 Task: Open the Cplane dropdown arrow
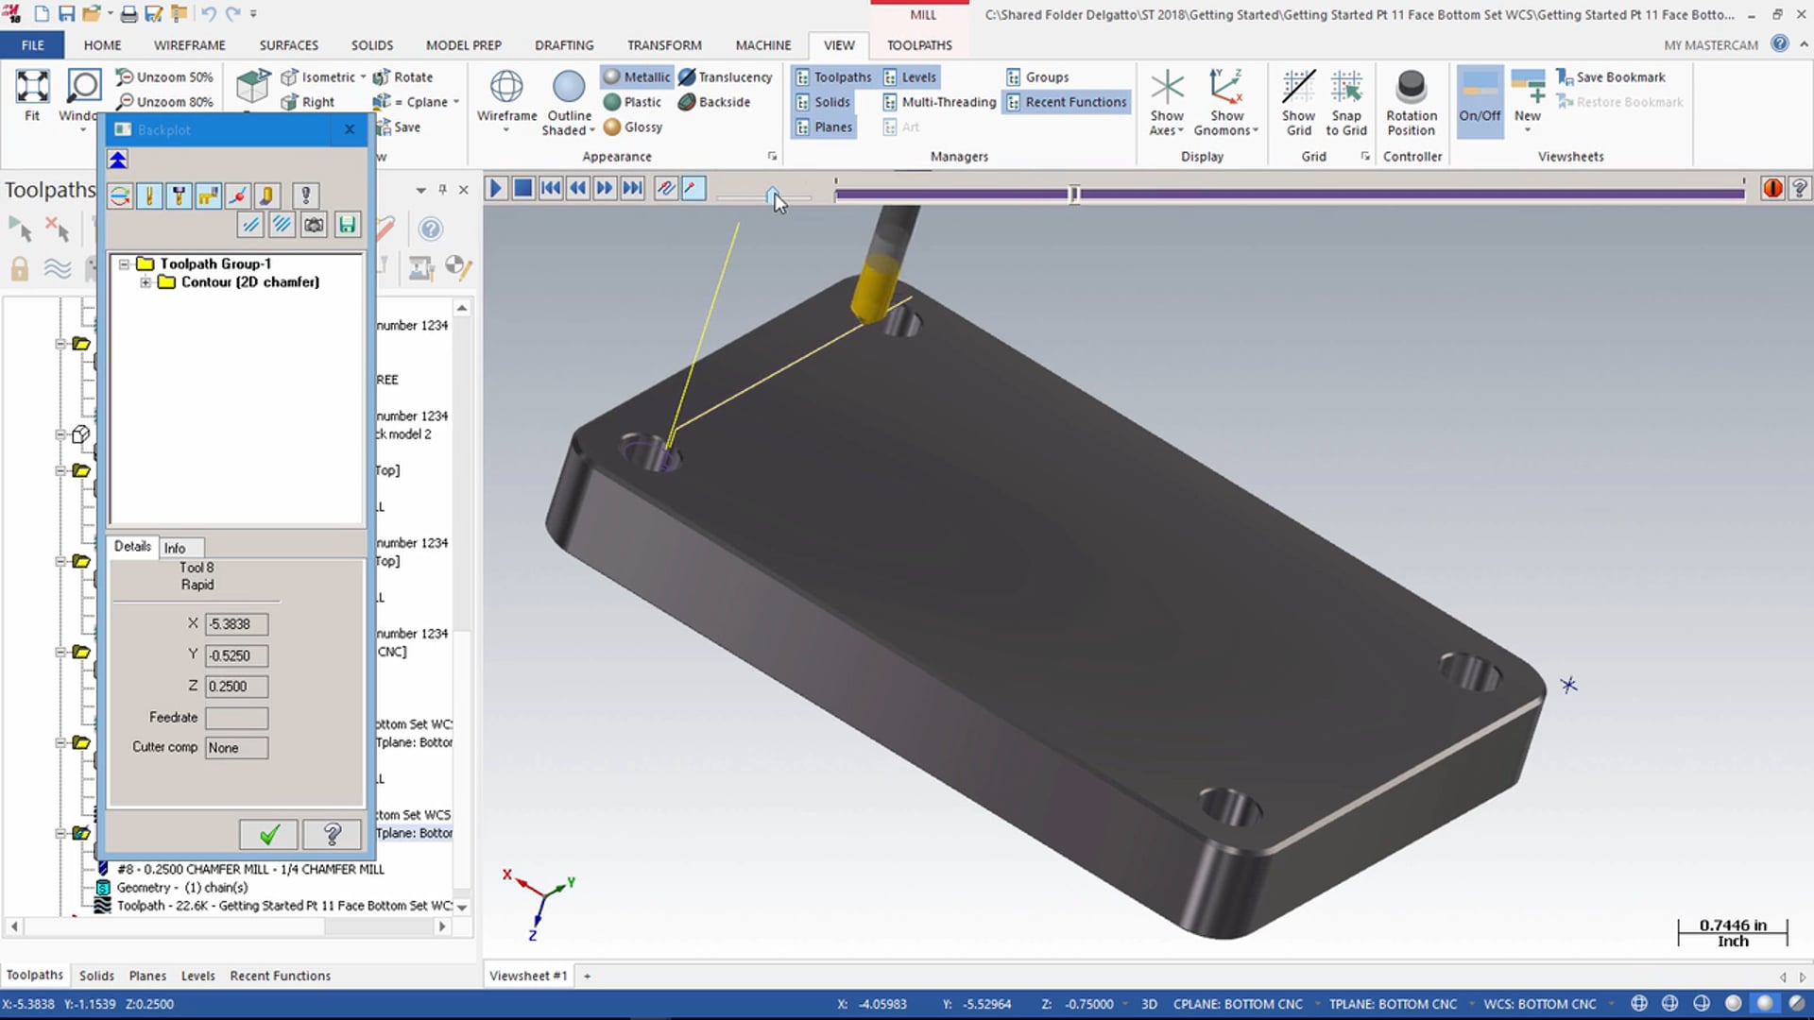456,102
